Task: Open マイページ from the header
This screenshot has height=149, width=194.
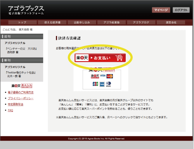Action: coord(161,10)
